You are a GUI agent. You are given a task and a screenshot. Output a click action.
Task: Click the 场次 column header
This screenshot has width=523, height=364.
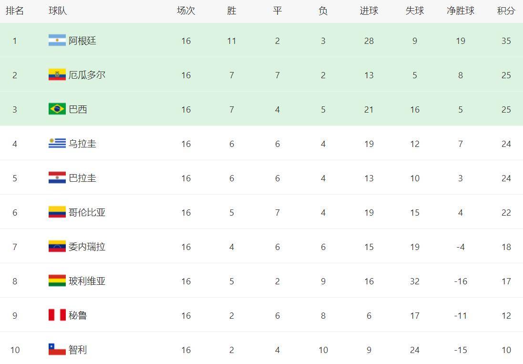[x=186, y=10]
